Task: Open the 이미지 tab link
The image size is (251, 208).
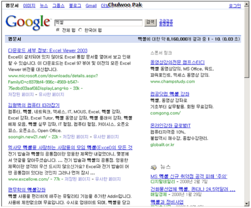Action: tap(29, 6)
